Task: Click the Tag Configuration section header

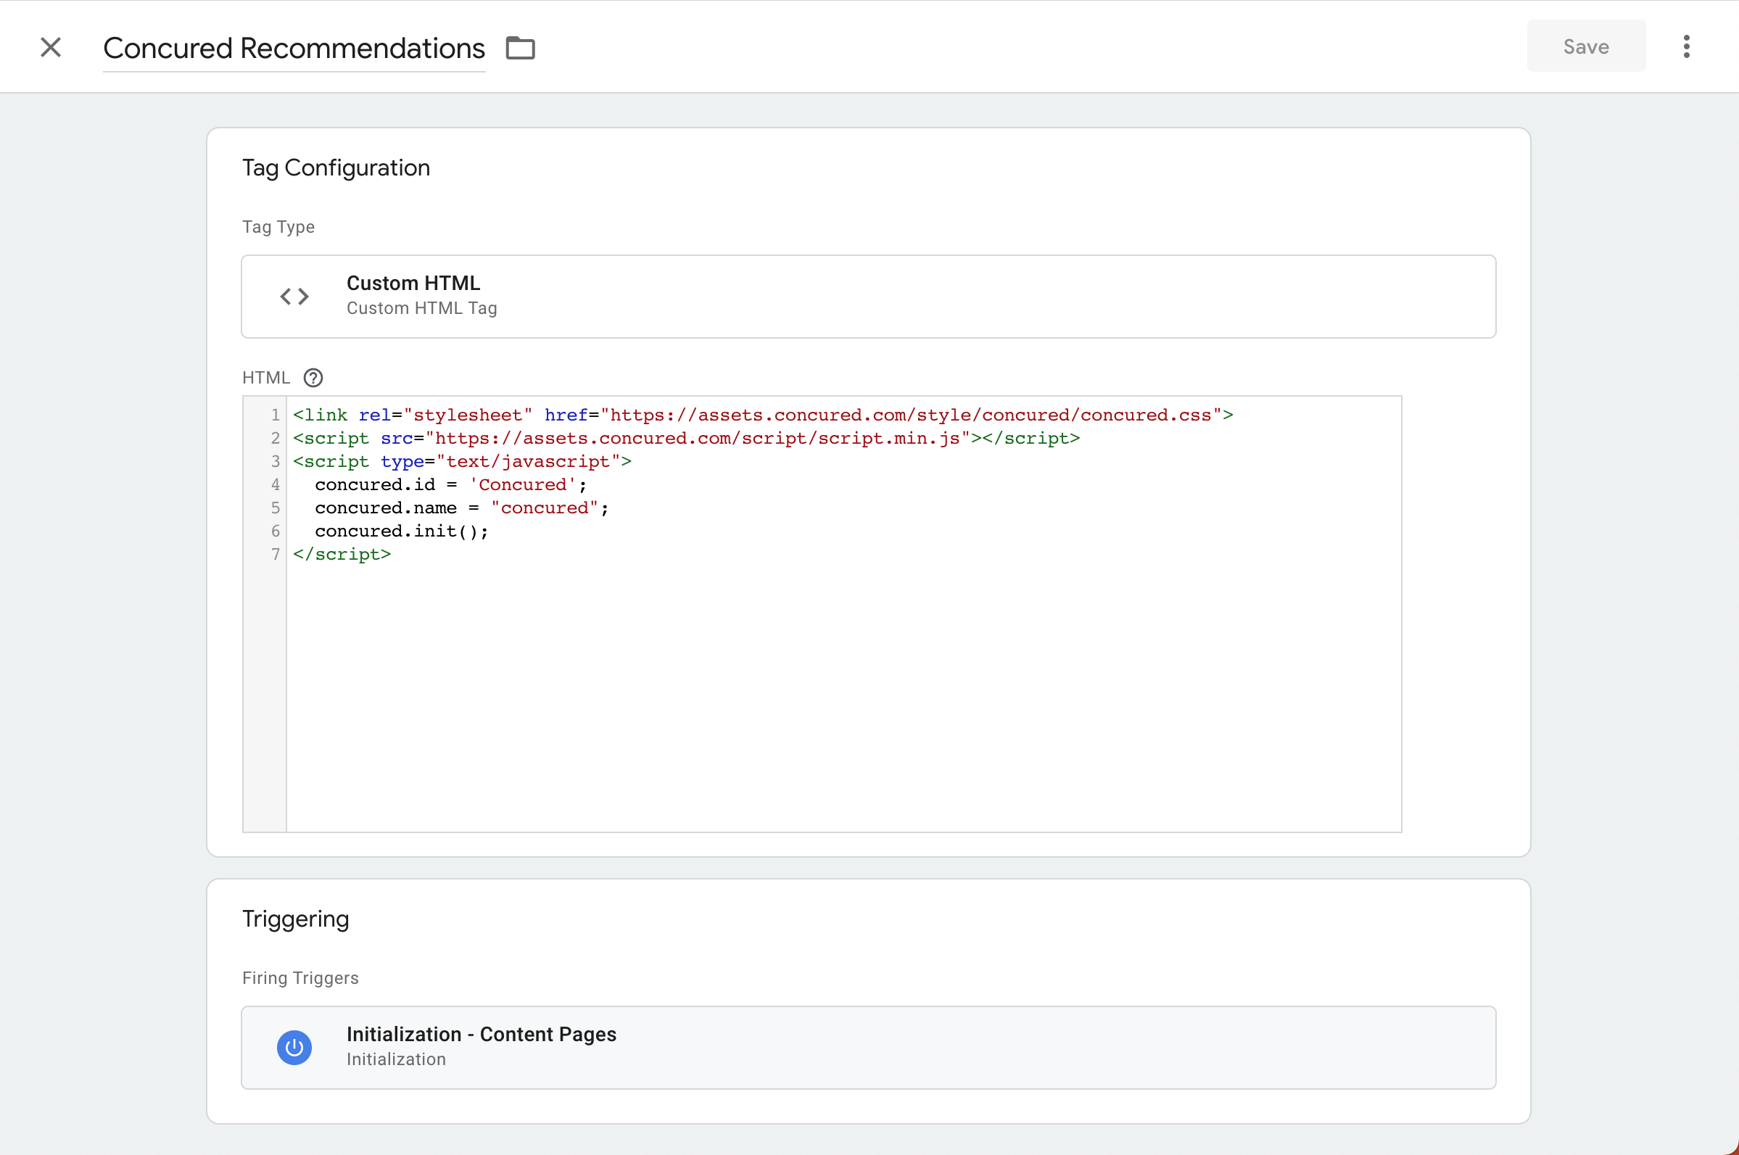Action: point(336,167)
